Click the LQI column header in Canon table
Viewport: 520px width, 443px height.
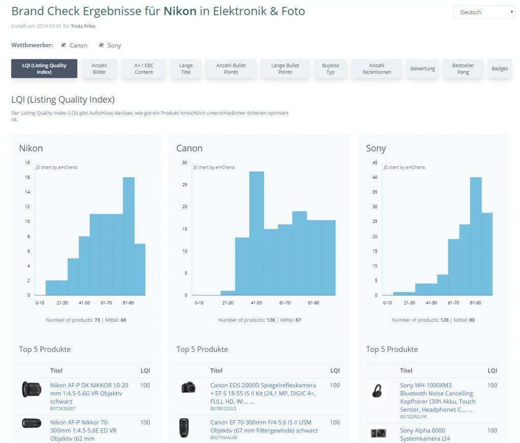[x=335, y=370]
